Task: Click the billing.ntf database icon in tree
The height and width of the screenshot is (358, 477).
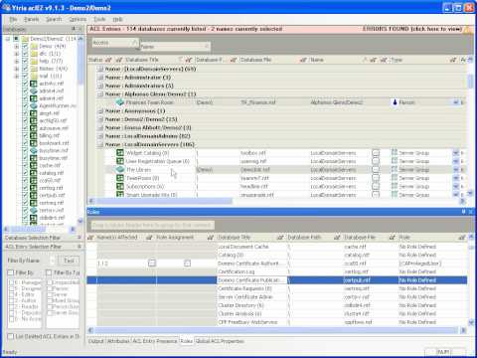Action: pos(34,135)
